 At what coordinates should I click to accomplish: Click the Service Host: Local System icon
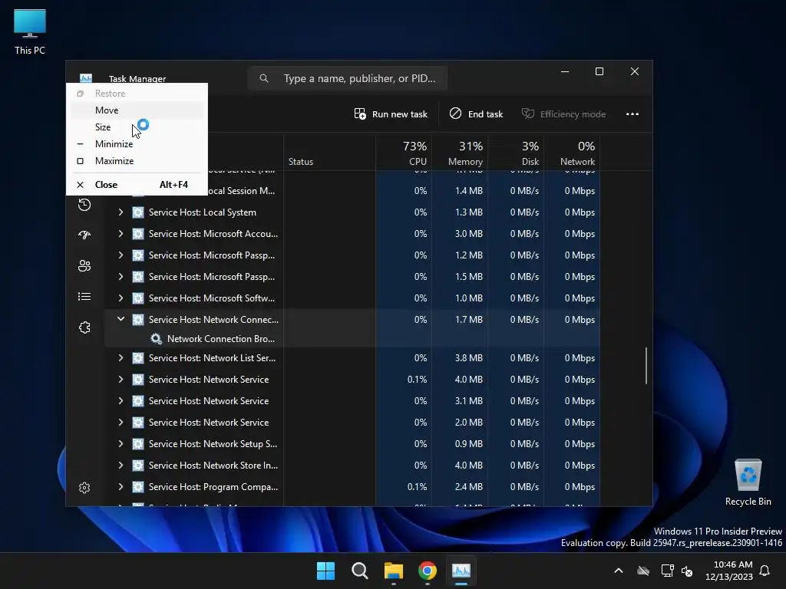point(138,212)
